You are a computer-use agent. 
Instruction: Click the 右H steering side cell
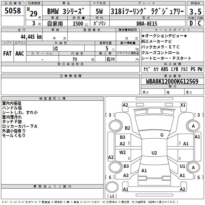click(110, 59)
